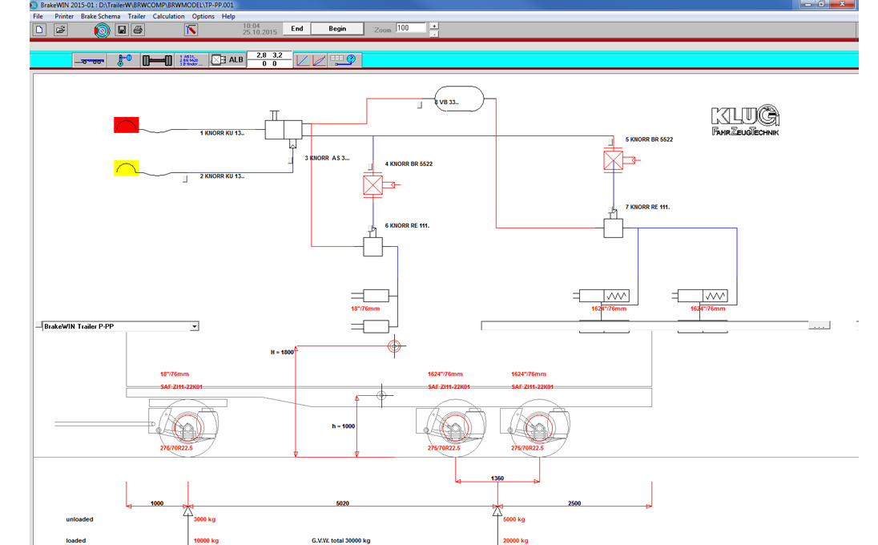Select the 7 KNORR RE 111 relay valve box
The width and height of the screenshot is (878, 545).
pyautogui.click(x=613, y=228)
